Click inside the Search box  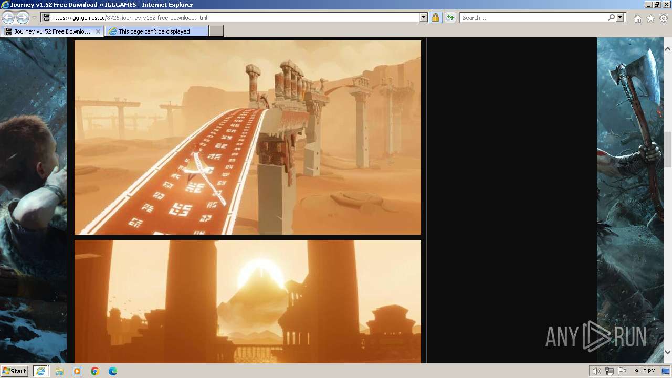533,17
